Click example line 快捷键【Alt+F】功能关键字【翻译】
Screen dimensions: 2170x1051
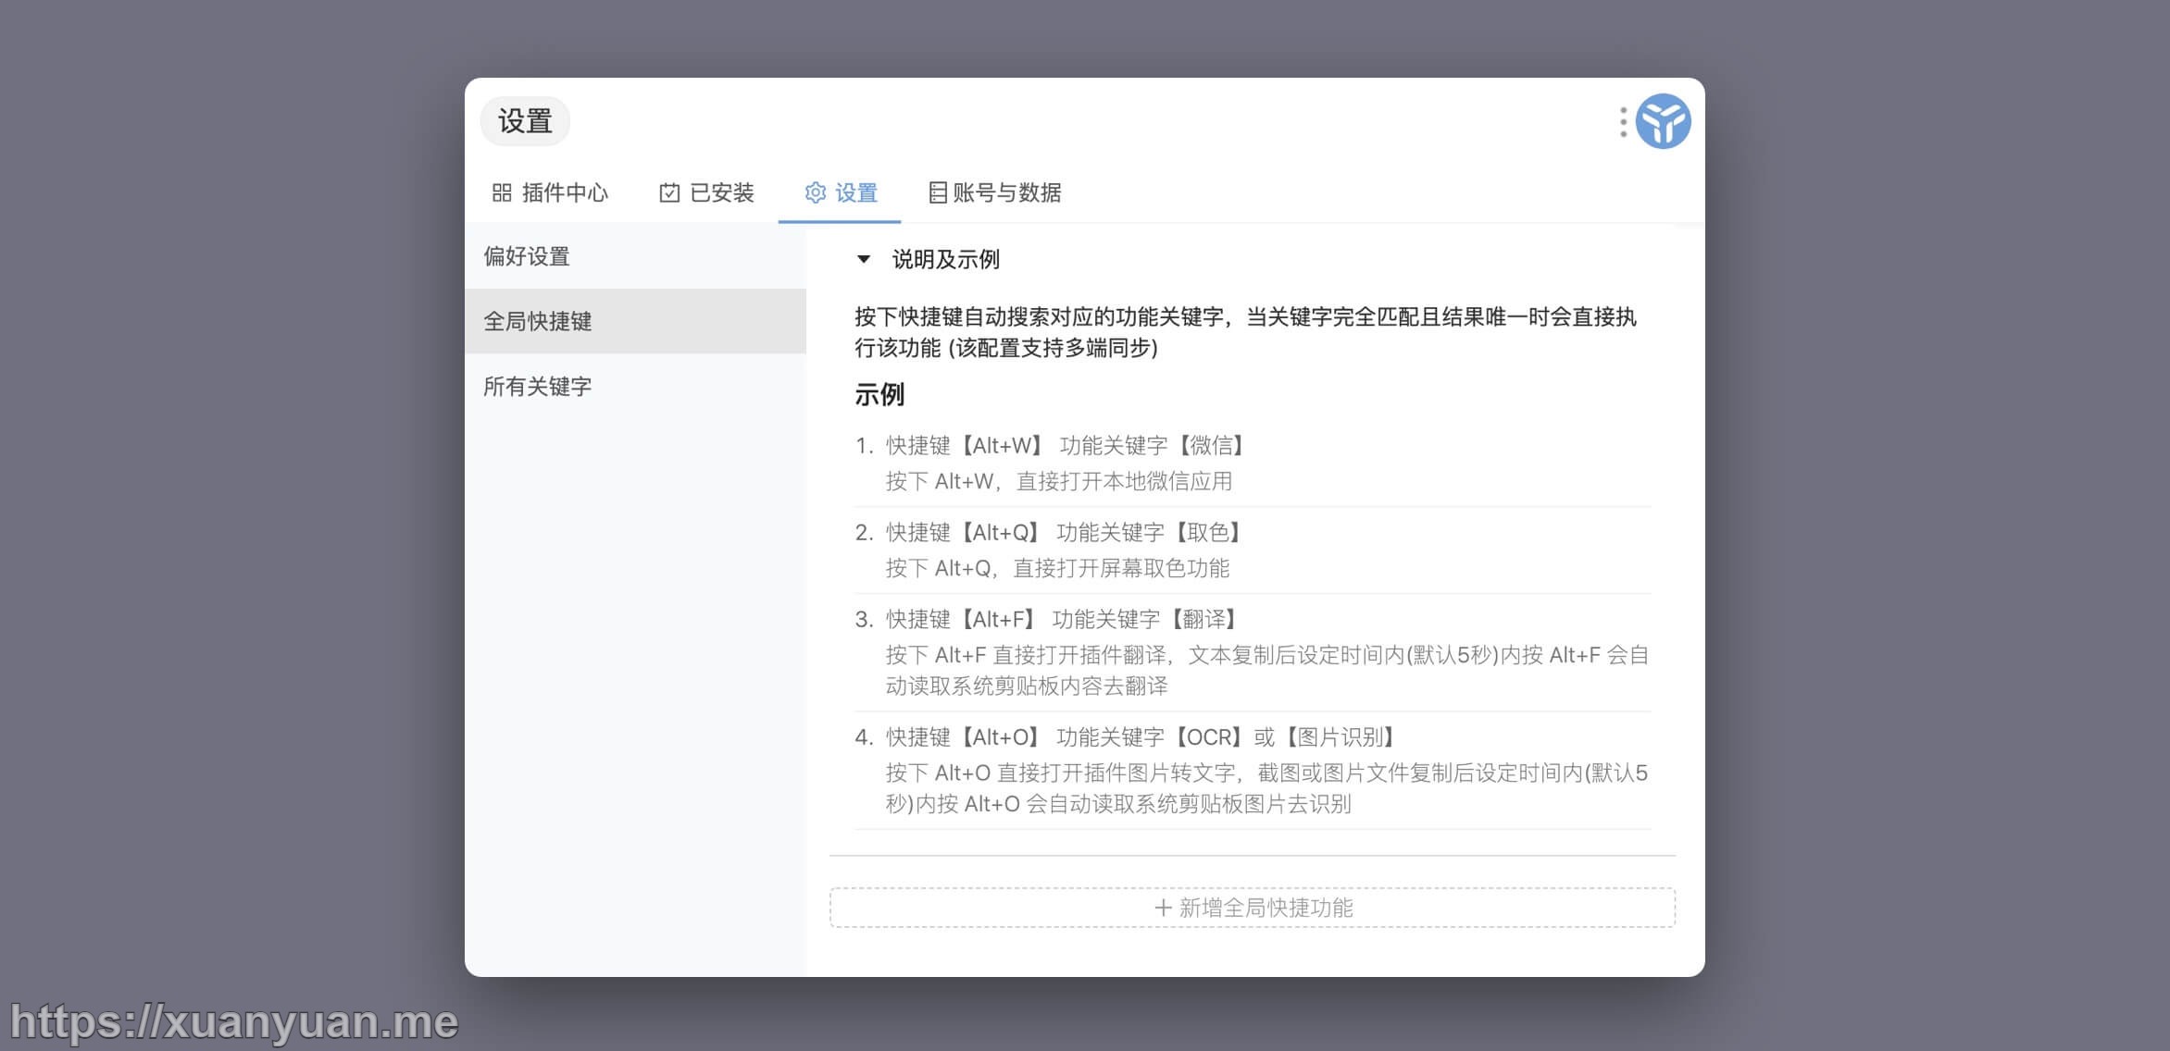(x=1061, y=619)
